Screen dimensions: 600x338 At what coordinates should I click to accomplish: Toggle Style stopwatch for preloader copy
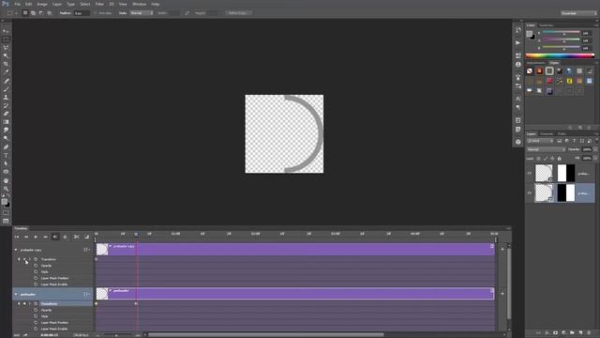point(36,271)
